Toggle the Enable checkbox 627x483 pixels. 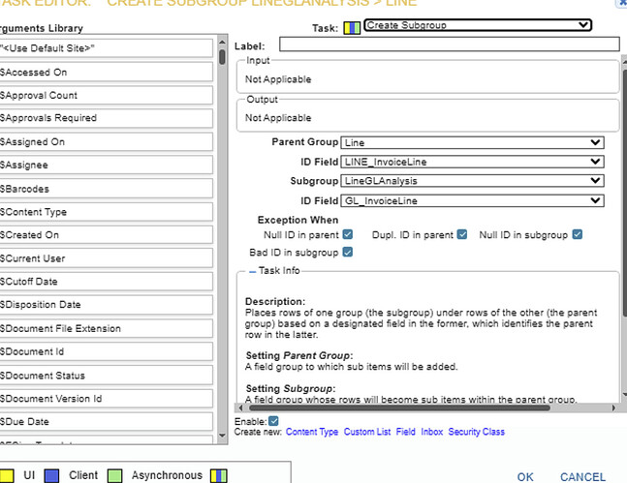coord(273,421)
